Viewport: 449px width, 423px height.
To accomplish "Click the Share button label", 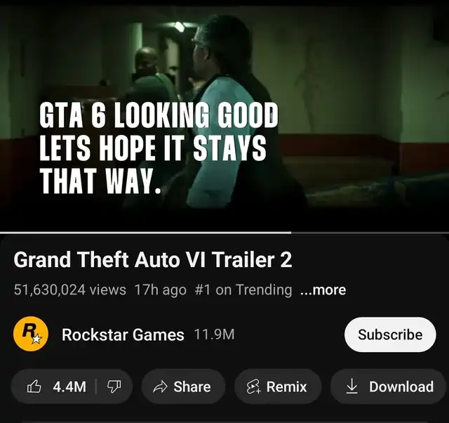I will [x=192, y=386].
